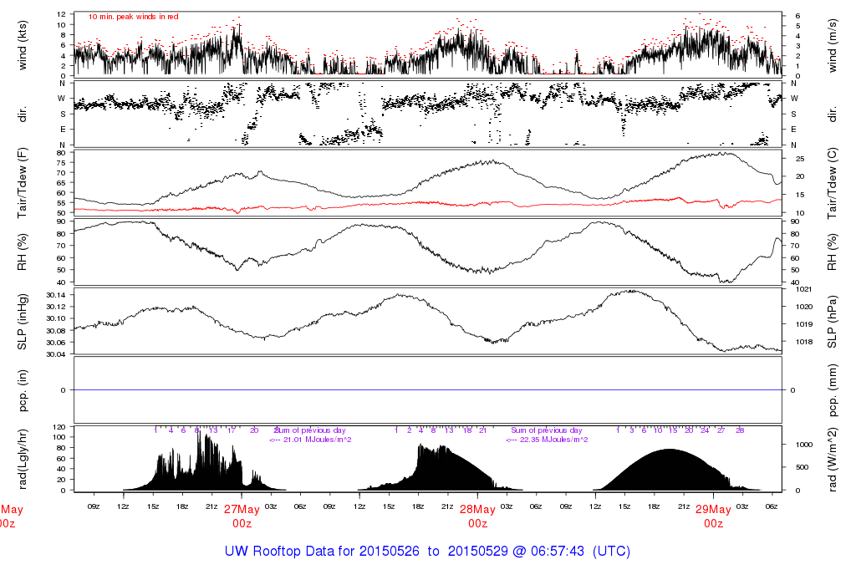Jump to the 27May 00z time marker
This screenshot has width=856, height=585.
242,515
